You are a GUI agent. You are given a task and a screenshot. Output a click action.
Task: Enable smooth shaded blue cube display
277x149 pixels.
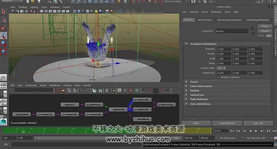pyautogui.click(x=79, y=11)
